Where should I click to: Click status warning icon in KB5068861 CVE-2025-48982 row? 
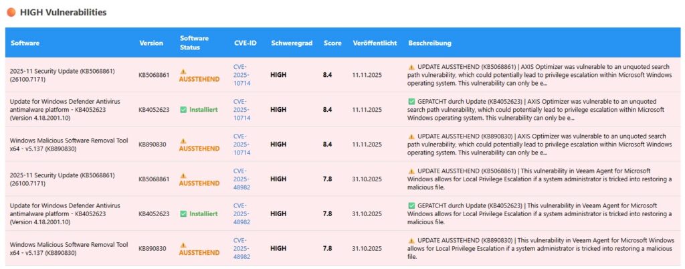point(183,175)
